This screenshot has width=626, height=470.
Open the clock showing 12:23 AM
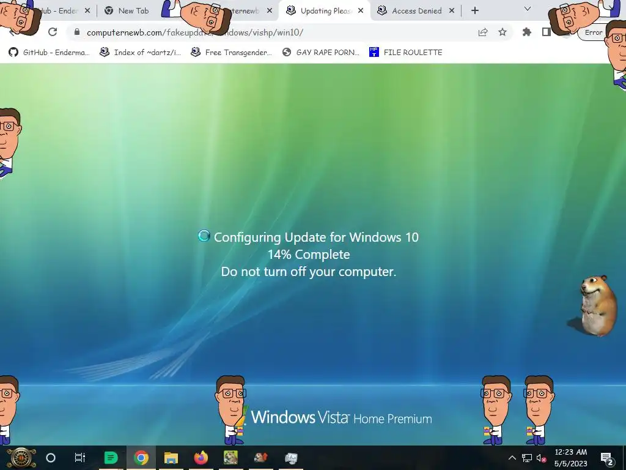[571, 458]
